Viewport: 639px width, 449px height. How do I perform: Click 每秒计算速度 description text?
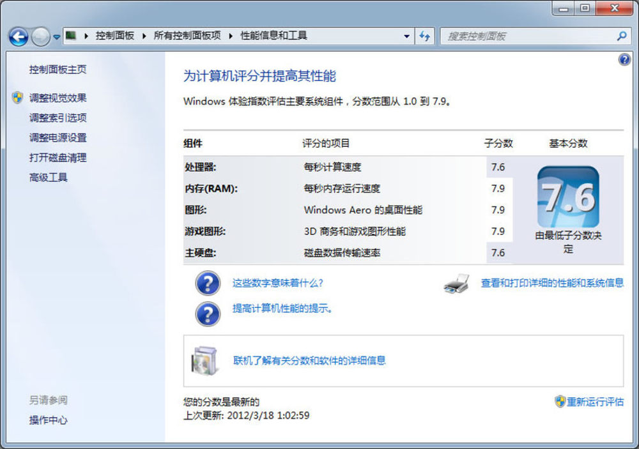(332, 167)
